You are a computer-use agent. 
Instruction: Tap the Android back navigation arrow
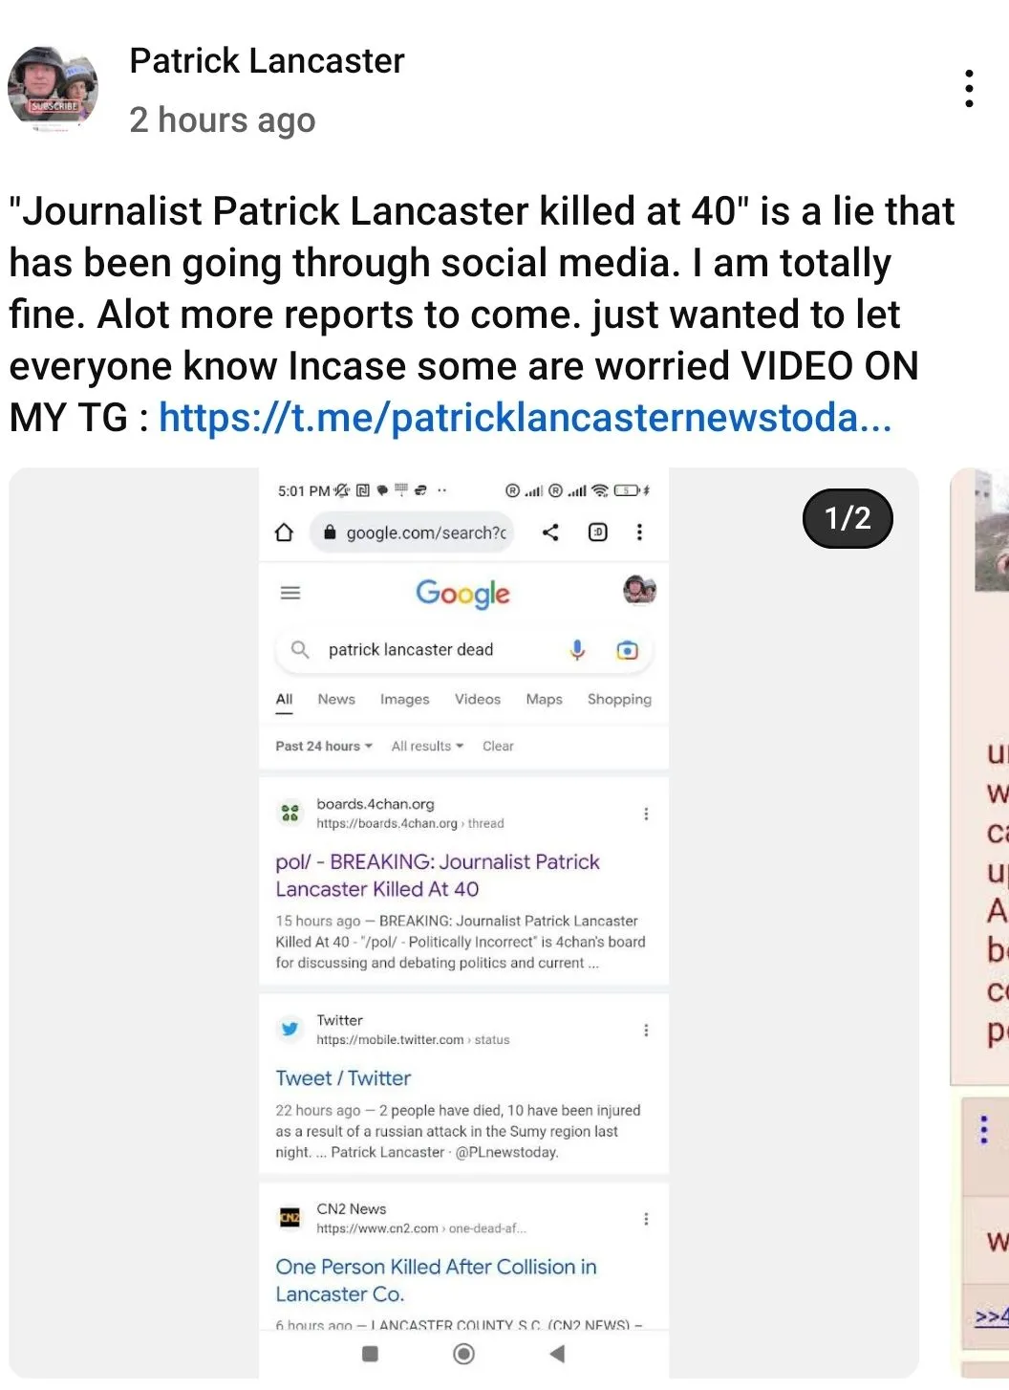point(557,1354)
